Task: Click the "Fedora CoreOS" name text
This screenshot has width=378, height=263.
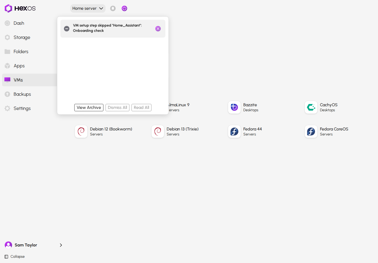Action: (334, 129)
